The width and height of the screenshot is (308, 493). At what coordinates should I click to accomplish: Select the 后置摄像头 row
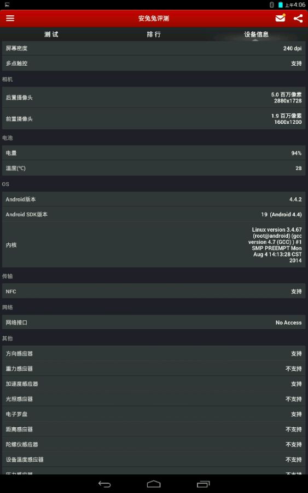click(x=154, y=98)
